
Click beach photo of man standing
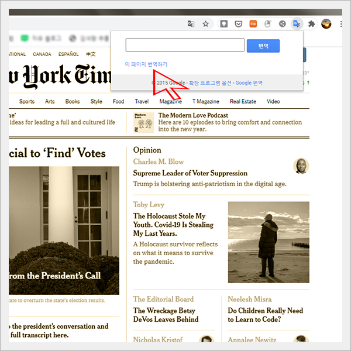[269, 242]
